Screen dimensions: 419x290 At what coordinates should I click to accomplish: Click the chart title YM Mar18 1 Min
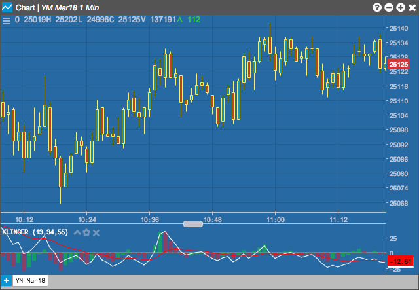pyautogui.click(x=70, y=7)
